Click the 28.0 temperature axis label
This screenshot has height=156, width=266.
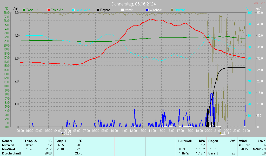tap(6, 13)
